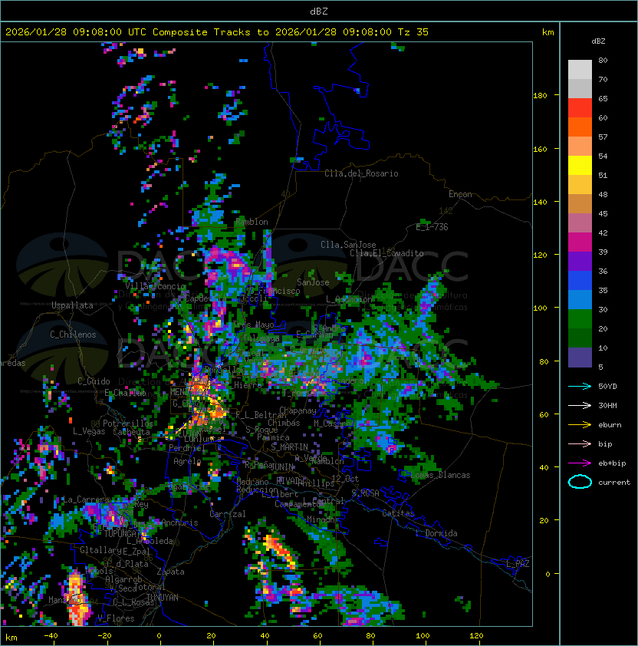Click the 'TUNUYAN' map label
Image resolution: width=638 pixels, height=646 pixels.
163,598
